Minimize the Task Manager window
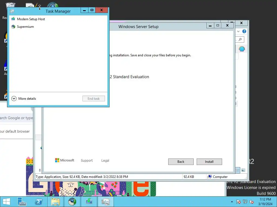 84,10
